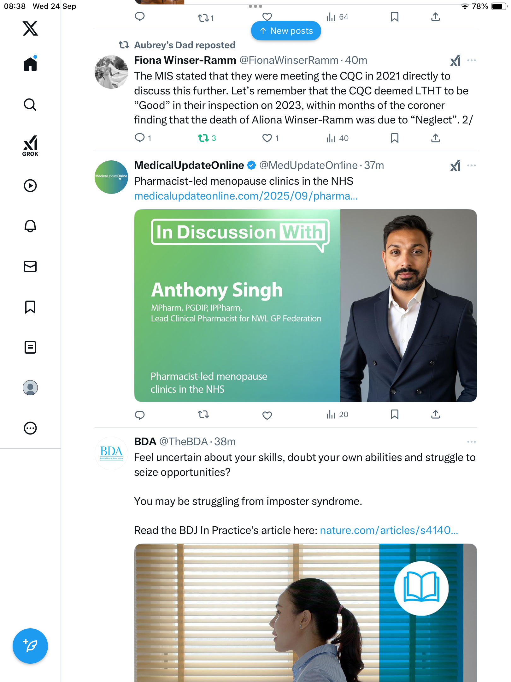Open the sidebar More circle menu

point(30,428)
